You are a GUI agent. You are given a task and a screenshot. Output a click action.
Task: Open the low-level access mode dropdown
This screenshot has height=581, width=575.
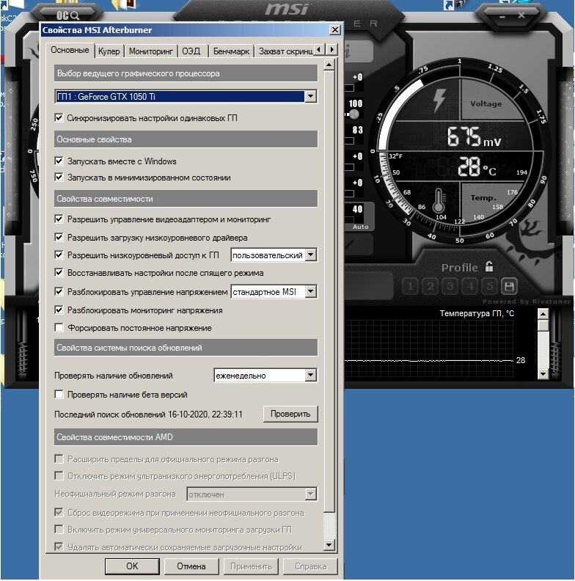tap(311, 255)
